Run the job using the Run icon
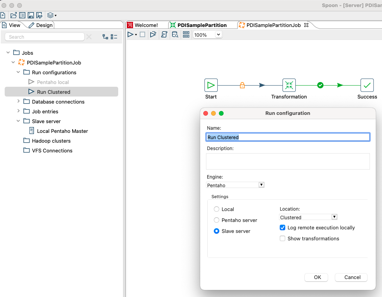Screen dimensions: 382x297 tap(131, 34)
